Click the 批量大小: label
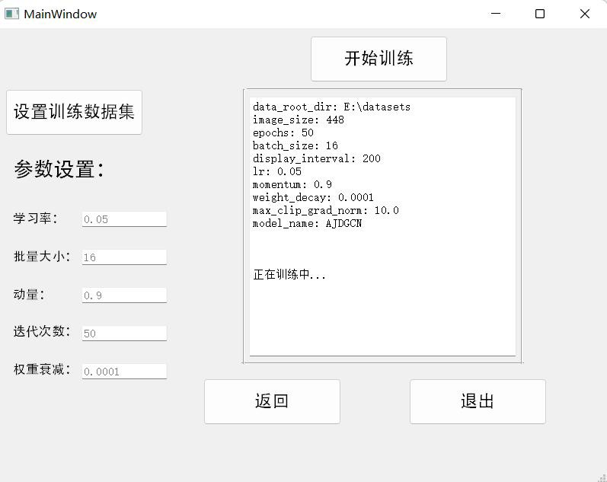Viewport: 607px width, 482px height. coord(42,257)
